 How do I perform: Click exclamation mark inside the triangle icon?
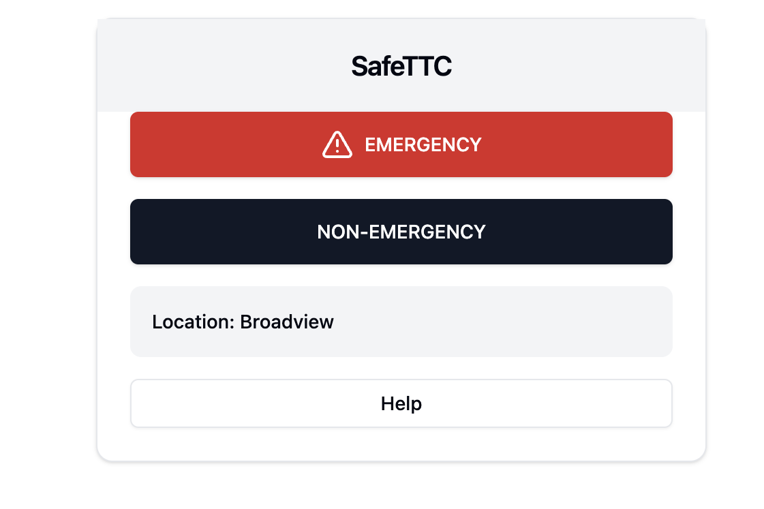coord(337,146)
